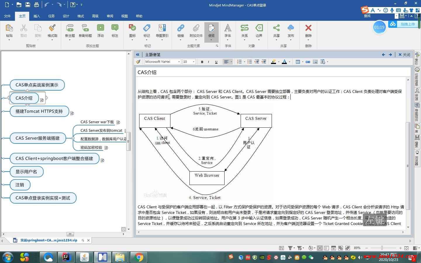421x263 pixels.
Task: Click the zoom slider handle in status bar
Action: coord(382,248)
